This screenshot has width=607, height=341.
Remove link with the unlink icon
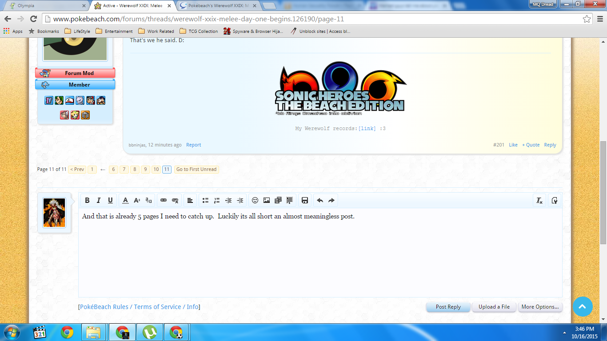click(x=175, y=201)
